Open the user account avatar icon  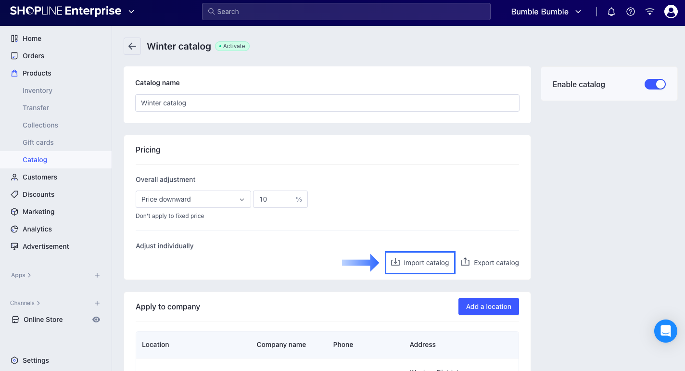(671, 12)
